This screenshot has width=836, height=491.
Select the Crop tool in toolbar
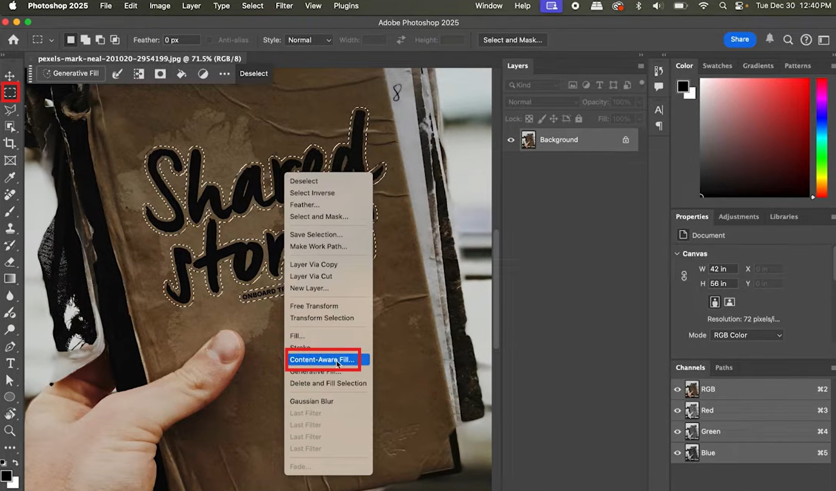tap(10, 143)
